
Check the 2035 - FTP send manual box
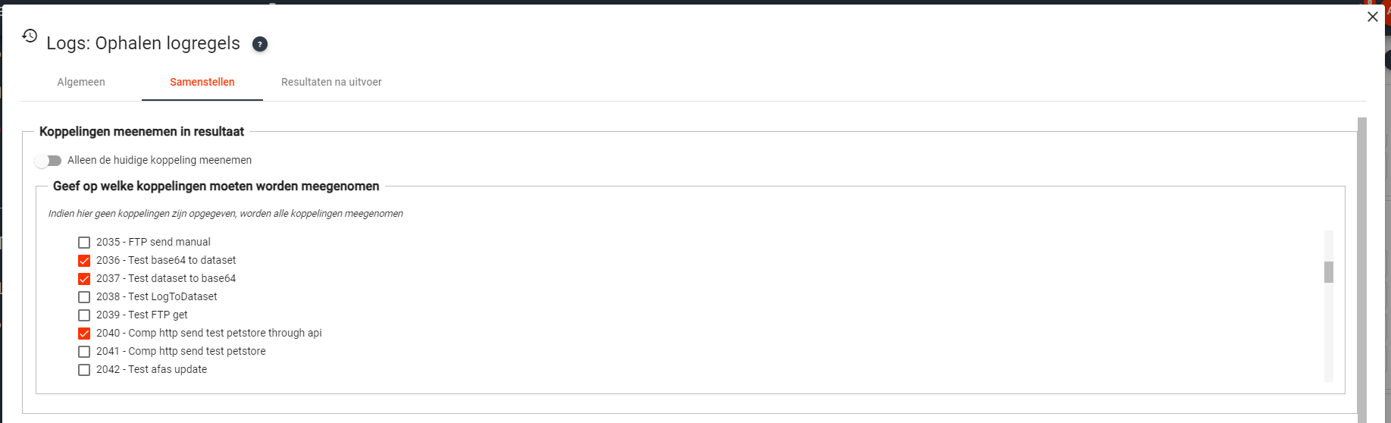[84, 243]
